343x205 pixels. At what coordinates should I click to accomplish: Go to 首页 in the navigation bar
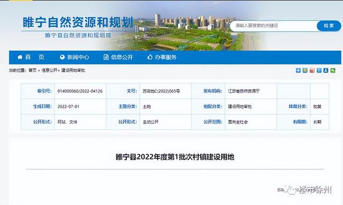point(35,57)
